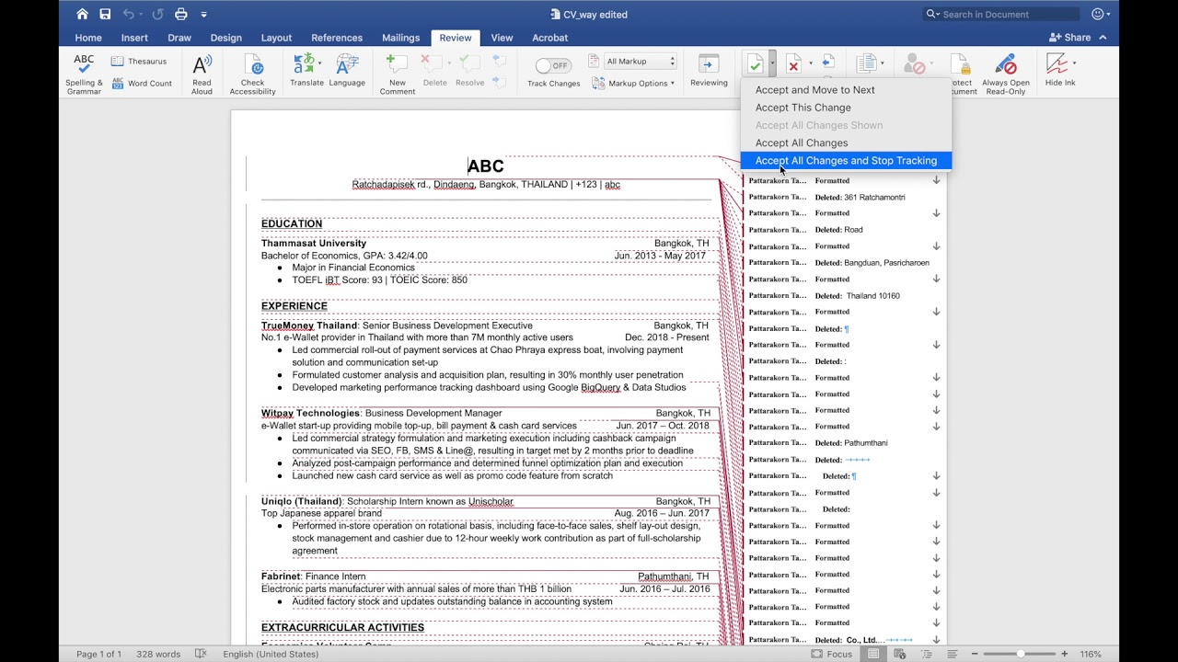Switch to Outline view icon
The width and height of the screenshot is (1178, 662).
click(925, 654)
